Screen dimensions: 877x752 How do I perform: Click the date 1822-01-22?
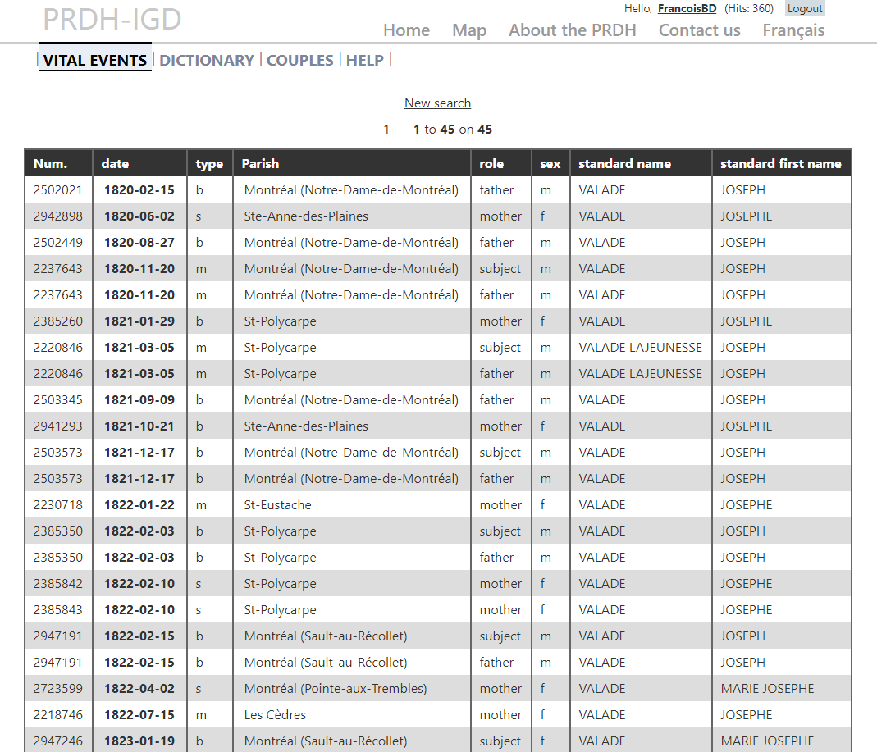[x=139, y=505]
